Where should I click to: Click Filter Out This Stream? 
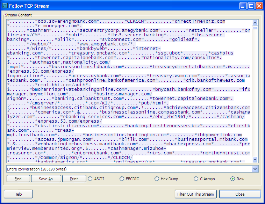(x=196, y=194)
